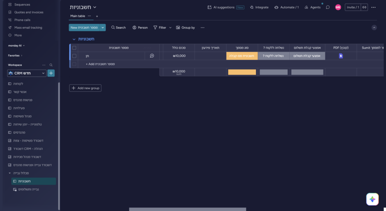Click gray אמצעי קבלת תשלום status cell
The height and width of the screenshot is (211, 386).
307,56
